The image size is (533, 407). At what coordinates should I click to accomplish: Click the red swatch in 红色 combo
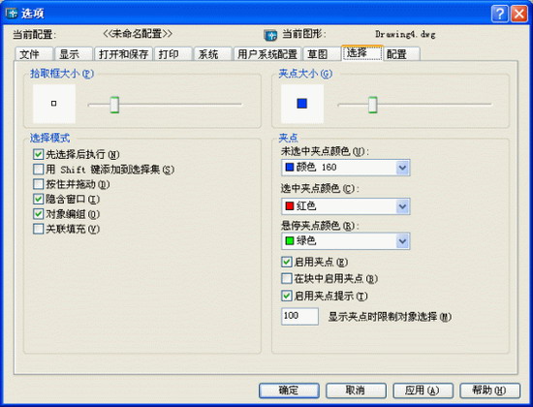pos(290,206)
